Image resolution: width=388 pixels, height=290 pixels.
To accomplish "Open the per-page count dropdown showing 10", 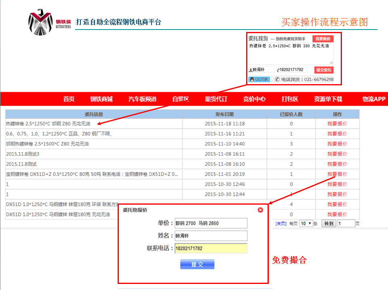I will (306, 223).
